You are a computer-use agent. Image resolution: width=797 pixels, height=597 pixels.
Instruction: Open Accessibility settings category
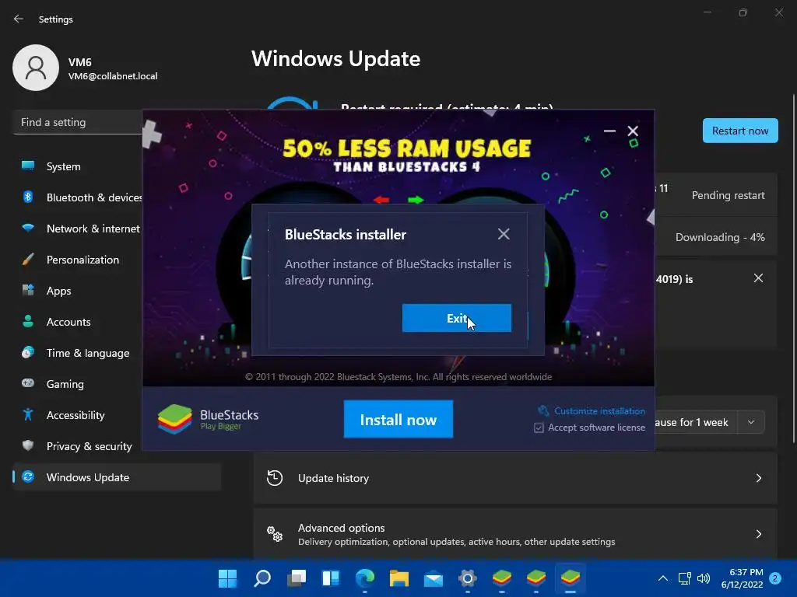click(x=77, y=415)
